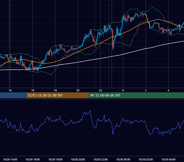The width and height of the screenshot is (184, 162).
Task: Click the 14 hour label on the time axis
Action: [x=10, y=90]
